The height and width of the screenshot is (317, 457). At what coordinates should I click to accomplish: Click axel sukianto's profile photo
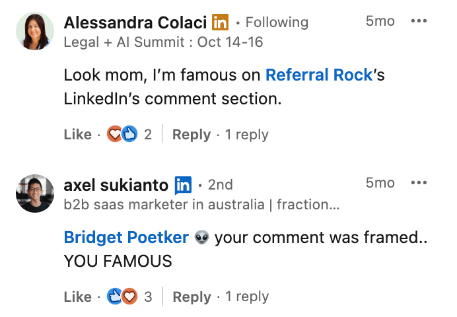point(35,194)
